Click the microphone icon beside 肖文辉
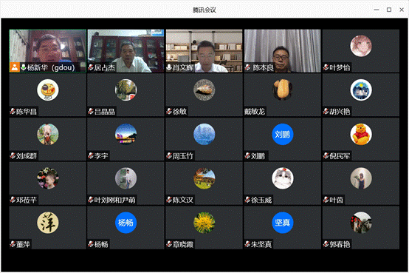This screenshot has width=409, height=273. [169, 67]
